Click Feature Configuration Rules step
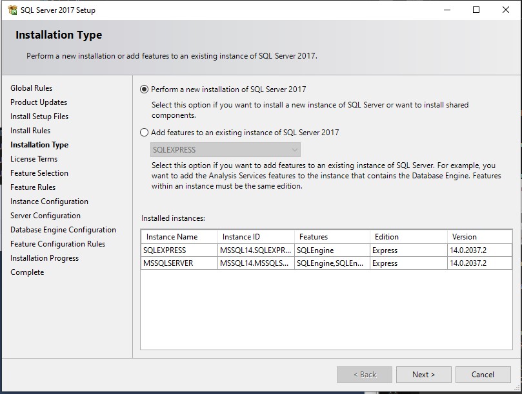The width and height of the screenshot is (522, 394). pyautogui.click(x=57, y=244)
